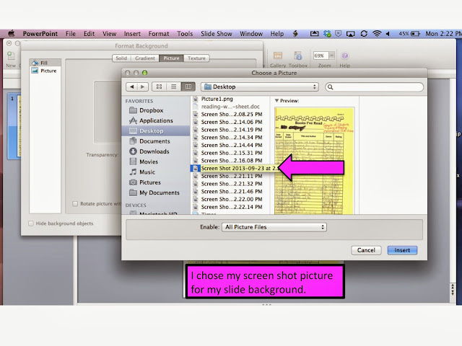Select Screen Shot ending 2.21.46 PM
This screenshot has width=462, height=346.
232,191
